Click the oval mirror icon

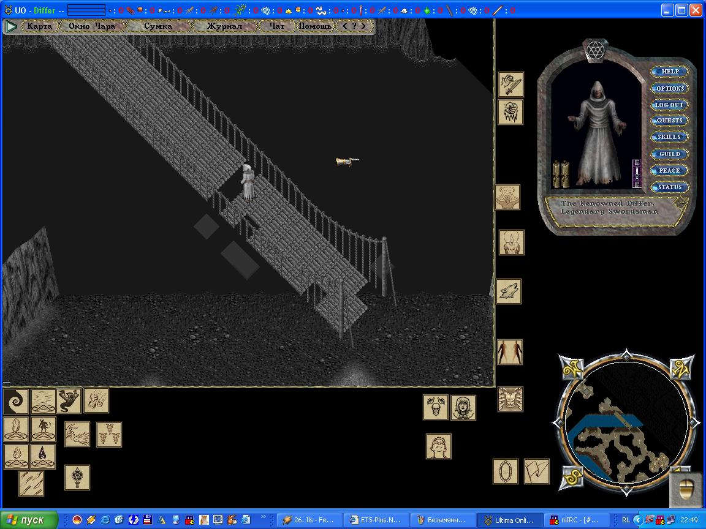click(x=505, y=471)
